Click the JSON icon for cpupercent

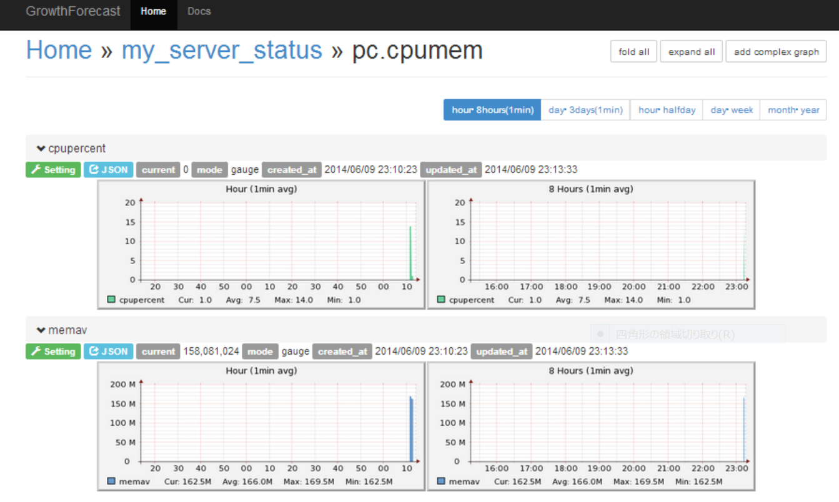(108, 169)
